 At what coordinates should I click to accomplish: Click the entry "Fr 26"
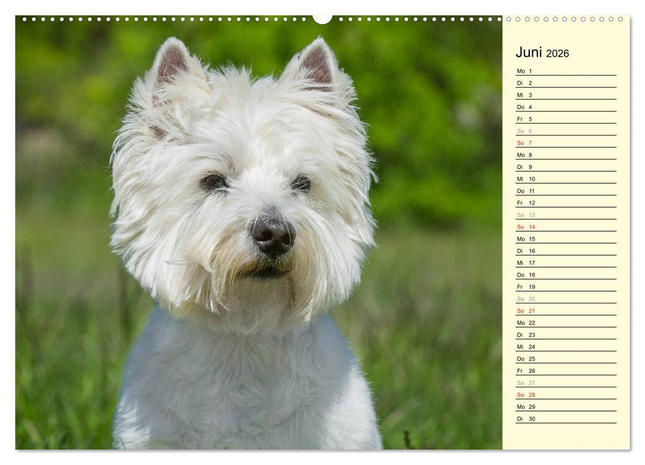525,370
